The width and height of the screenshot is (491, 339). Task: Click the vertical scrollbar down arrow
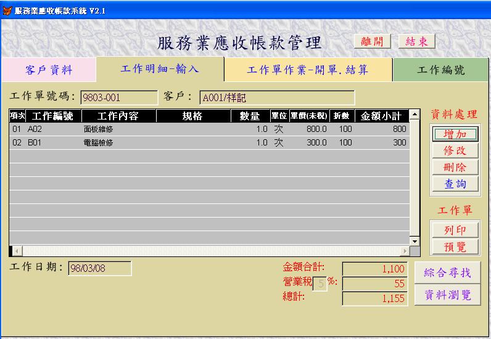[x=415, y=241]
